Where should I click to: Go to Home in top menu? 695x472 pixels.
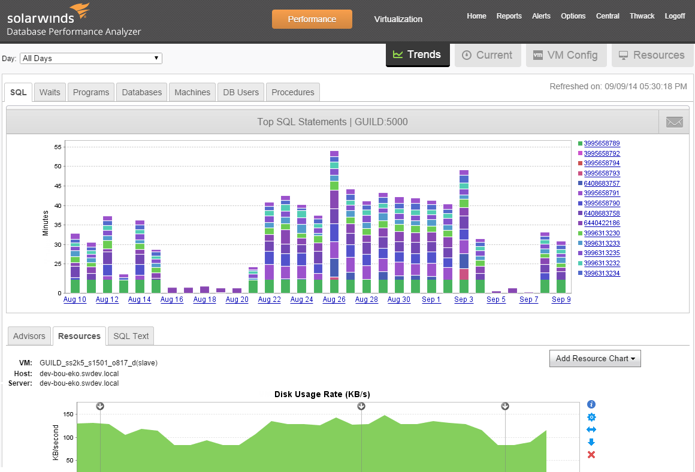tap(476, 16)
